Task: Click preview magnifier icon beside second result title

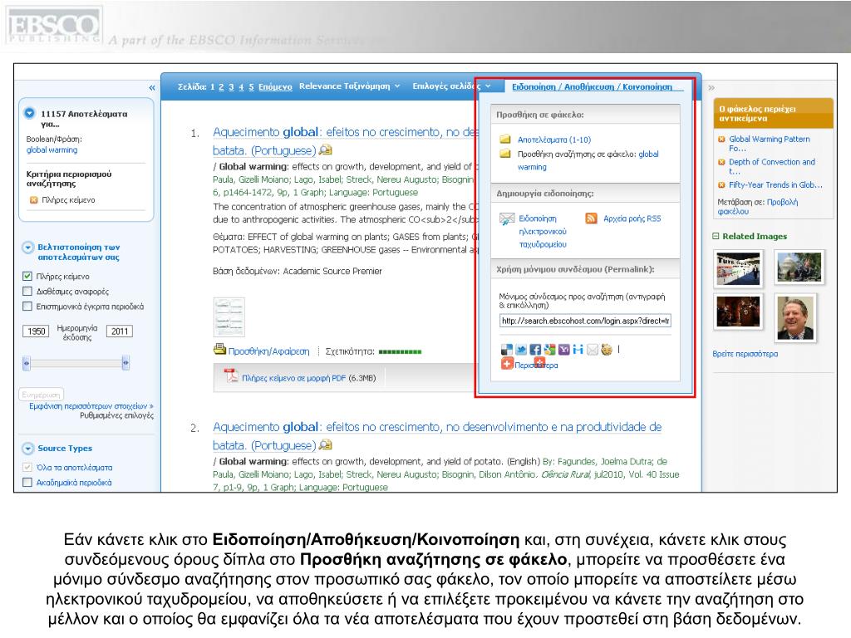Action: [326, 445]
